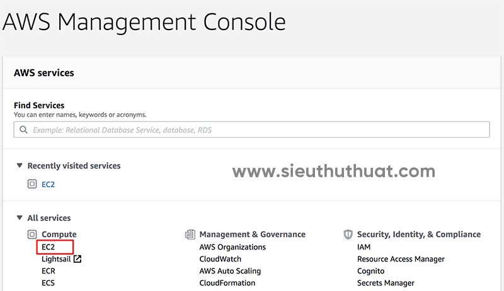Click the Find Services search field
This screenshot has height=291, width=504.
[x=251, y=129]
